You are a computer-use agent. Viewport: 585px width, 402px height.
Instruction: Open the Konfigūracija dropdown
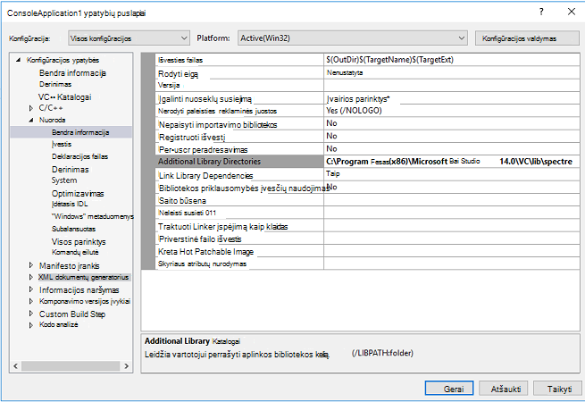[130, 38]
